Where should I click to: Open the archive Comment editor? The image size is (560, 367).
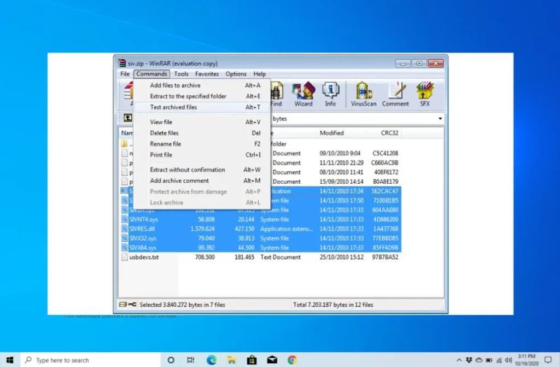click(395, 93)
